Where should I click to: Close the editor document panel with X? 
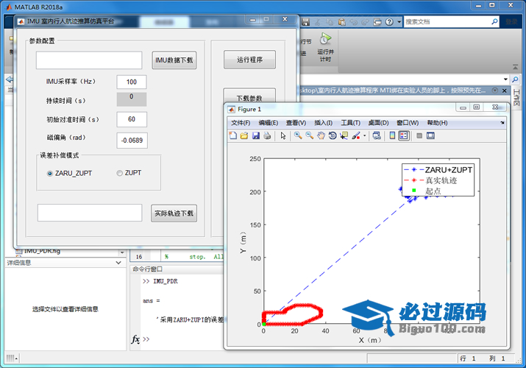(x=504, y=91)
